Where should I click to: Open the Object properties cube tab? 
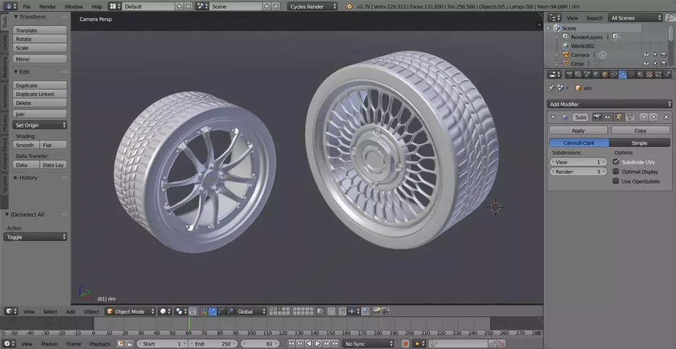pyautogui.click(x=605, y=74)
